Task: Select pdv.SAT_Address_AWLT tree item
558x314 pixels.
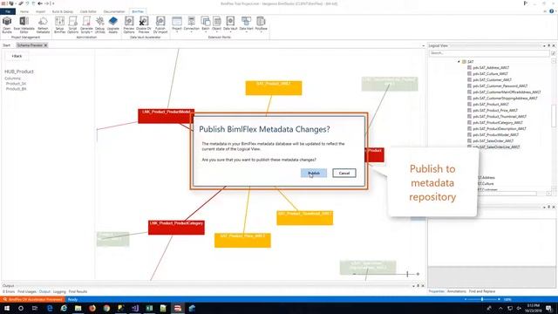Action: click(x=491, y=68)
